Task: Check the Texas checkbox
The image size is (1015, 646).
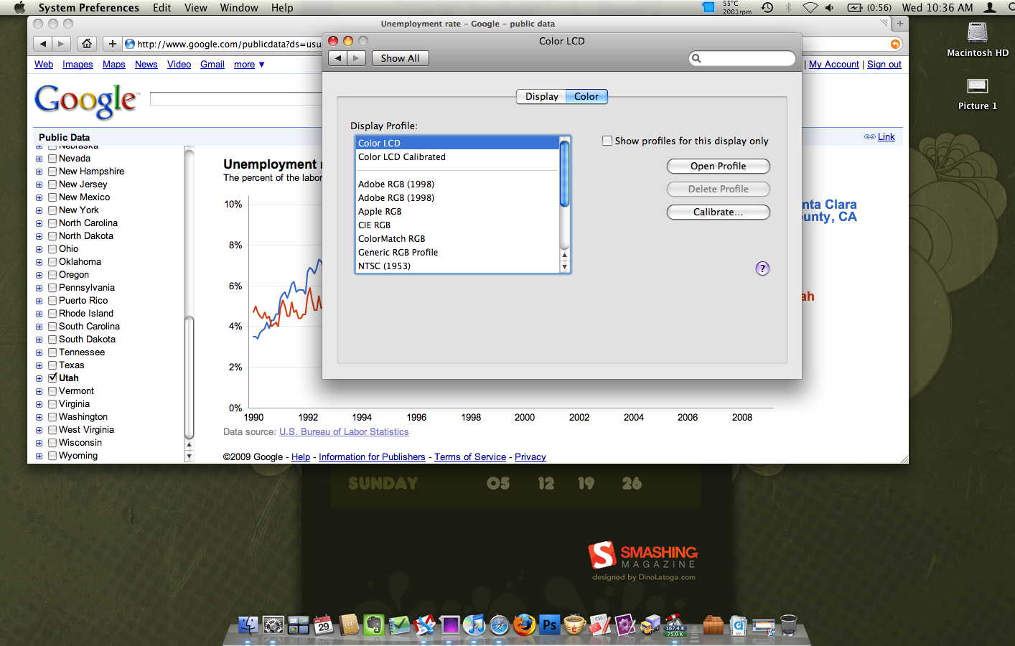Action: point(52,365)
